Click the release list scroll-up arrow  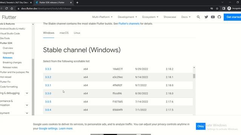coord(194,67)
